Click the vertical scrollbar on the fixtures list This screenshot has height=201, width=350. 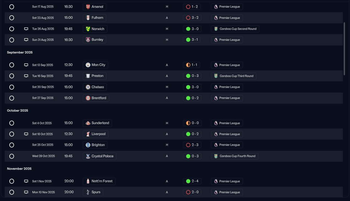click(x=345, y=49)
